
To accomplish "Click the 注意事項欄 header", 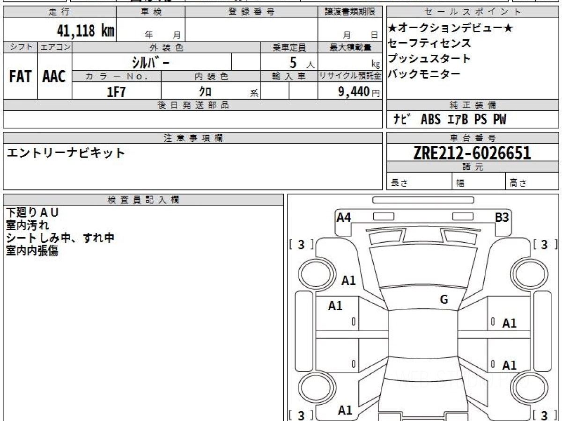I will coord(192,138).
